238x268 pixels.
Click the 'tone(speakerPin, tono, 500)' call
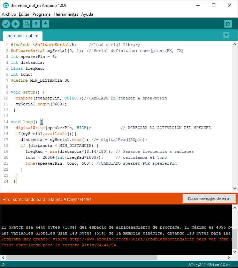tap(60, 163)
